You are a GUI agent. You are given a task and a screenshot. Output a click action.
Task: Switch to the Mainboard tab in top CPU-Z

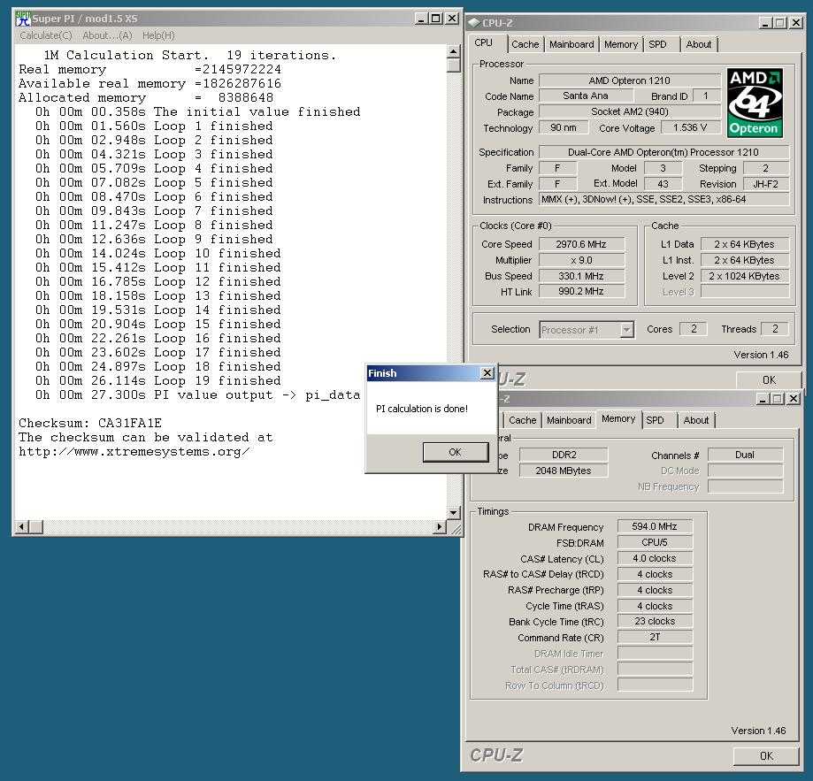click(x=571, y=44)
